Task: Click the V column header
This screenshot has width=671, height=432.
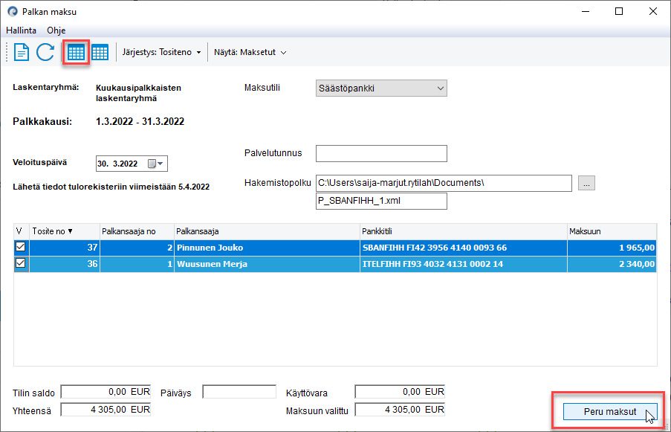Action: 21,231
